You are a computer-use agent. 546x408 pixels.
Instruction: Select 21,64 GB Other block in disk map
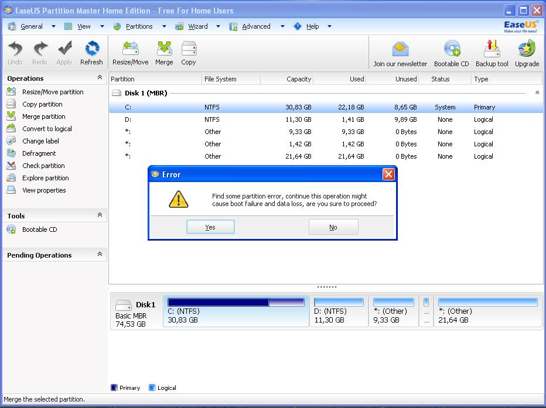coord(487,311)
